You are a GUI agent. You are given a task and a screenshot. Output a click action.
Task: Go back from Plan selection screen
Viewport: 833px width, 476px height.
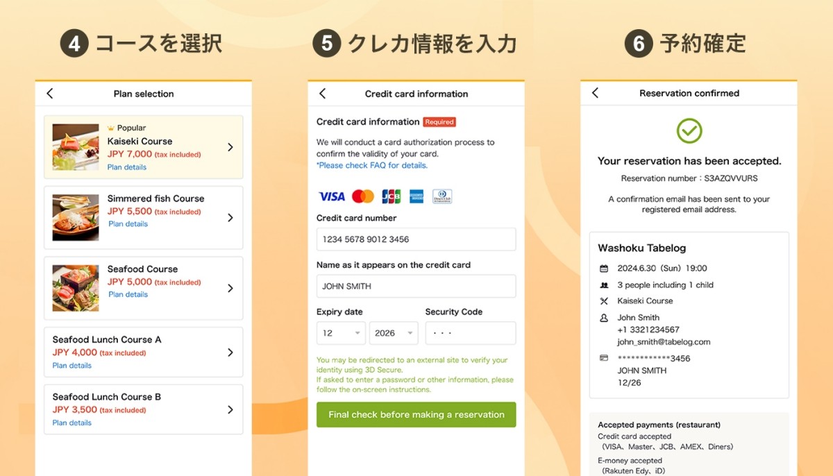pos(49,94)
